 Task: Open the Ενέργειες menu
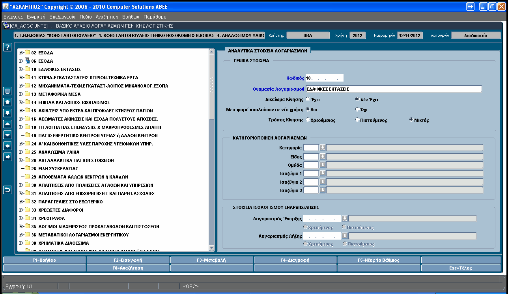pyautogui.click(x=13, y=17)
